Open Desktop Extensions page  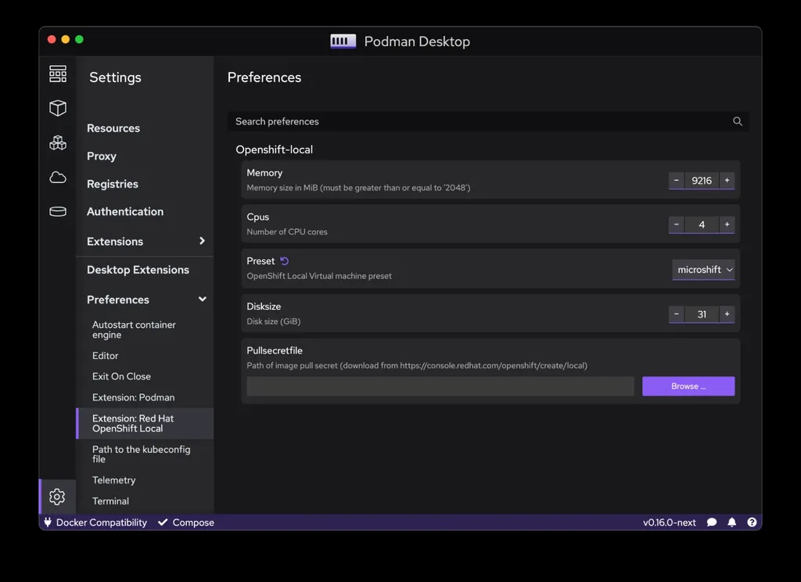(138, 270)
